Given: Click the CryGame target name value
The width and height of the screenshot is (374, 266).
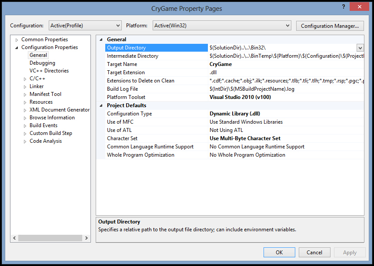Looking at the screenshot, I should click(220, 64).
